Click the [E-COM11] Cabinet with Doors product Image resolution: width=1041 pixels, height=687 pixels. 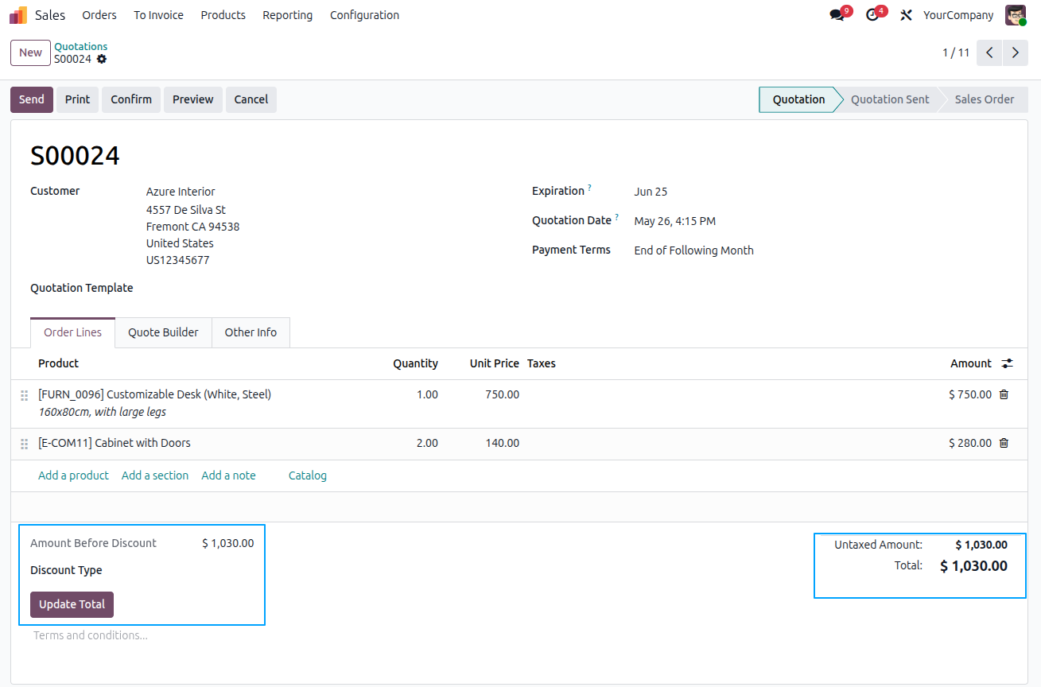tap(115, 443)
